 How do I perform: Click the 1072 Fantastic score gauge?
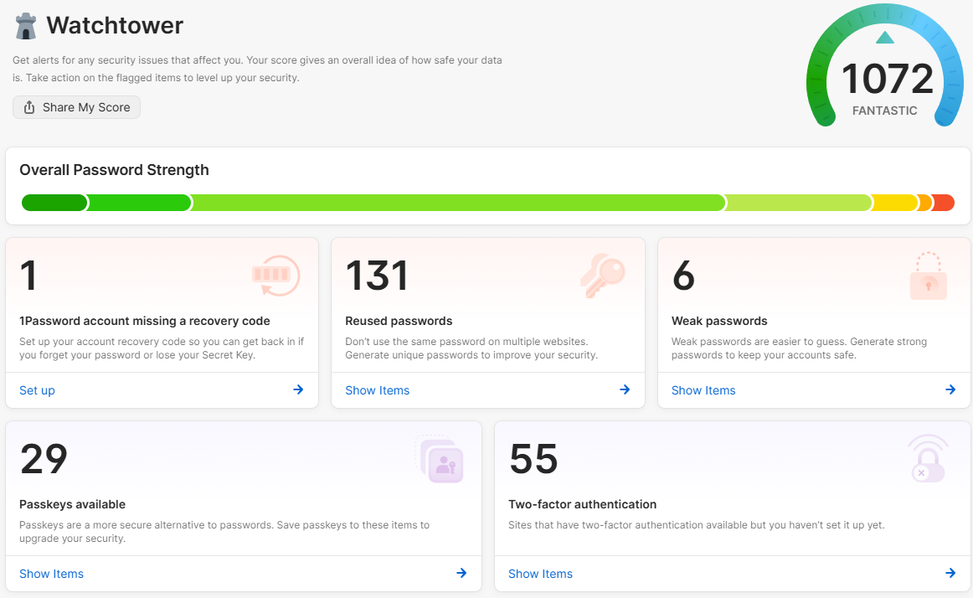885,65
